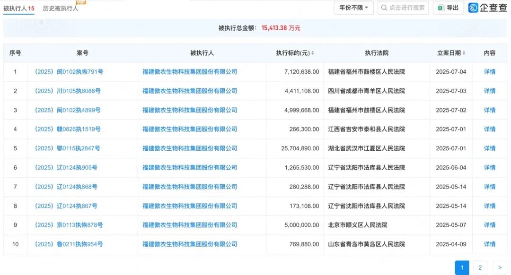Image resolution: width=511 pixels, height=275 pixels.
Task: Open the 年份不限 year dropdown
Action: (x=353, y=8)
